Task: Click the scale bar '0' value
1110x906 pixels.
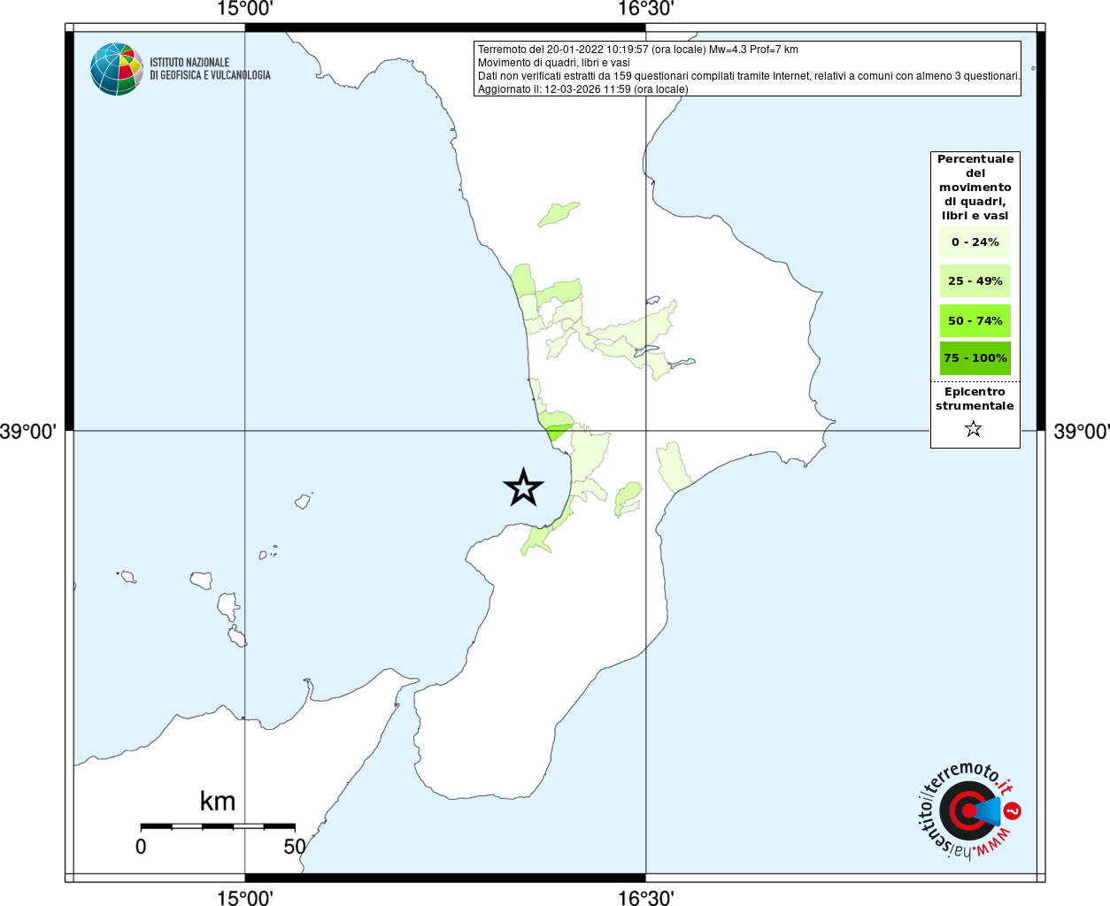Action: point(141,847)
